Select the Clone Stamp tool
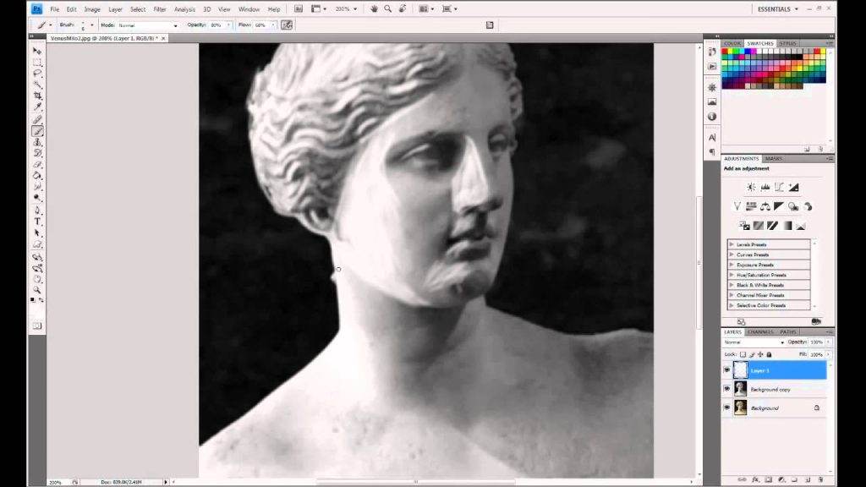Screen dimensions: 866x487 point(37,142)
